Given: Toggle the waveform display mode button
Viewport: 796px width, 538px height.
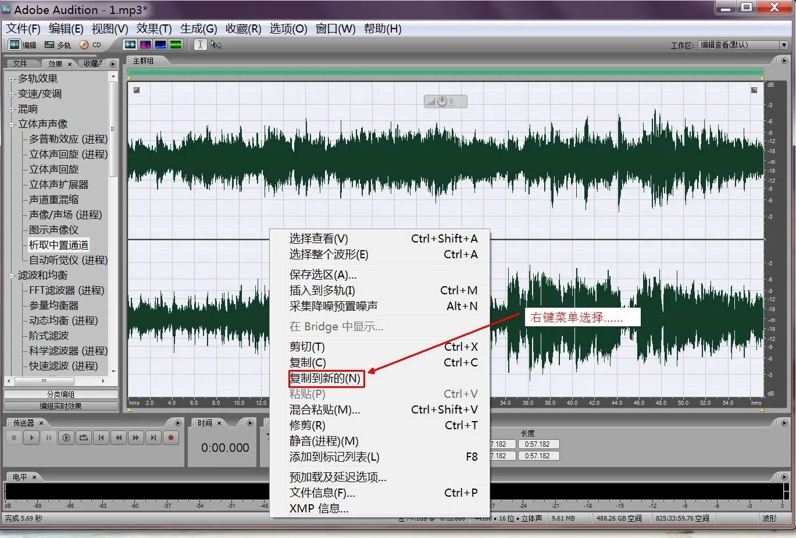Looking at the screenshot, I should coord(130,45).
